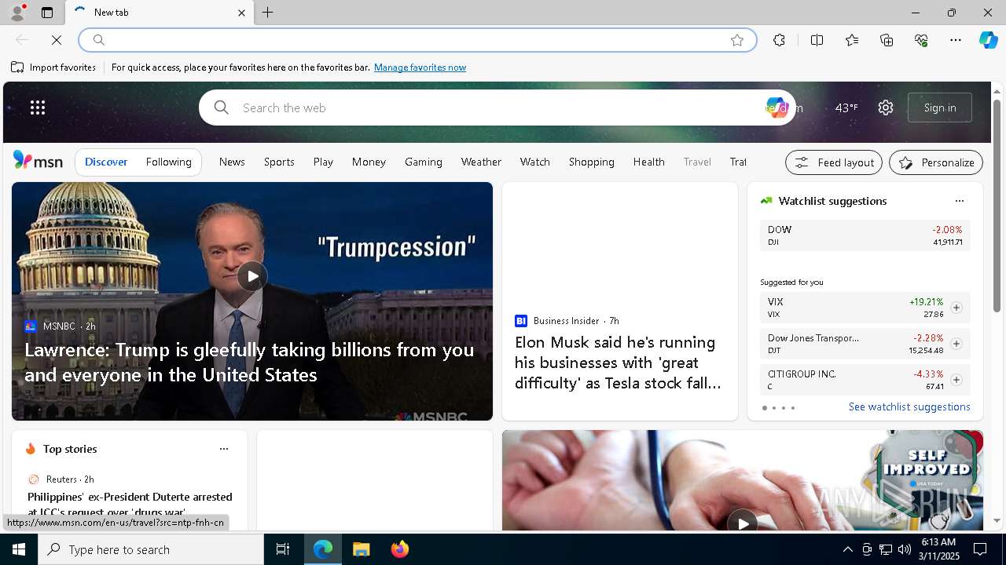Open the Philippines ex-President Duterte story
Image resolution: width=1006 pixels, height=565 pixels.
pyautogui.click(x=130, y=503)
